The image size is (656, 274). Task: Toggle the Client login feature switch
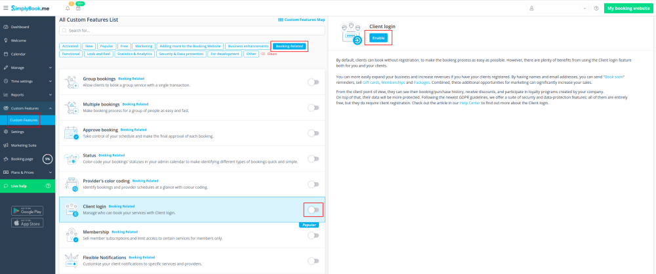click(x=314, y=210)
